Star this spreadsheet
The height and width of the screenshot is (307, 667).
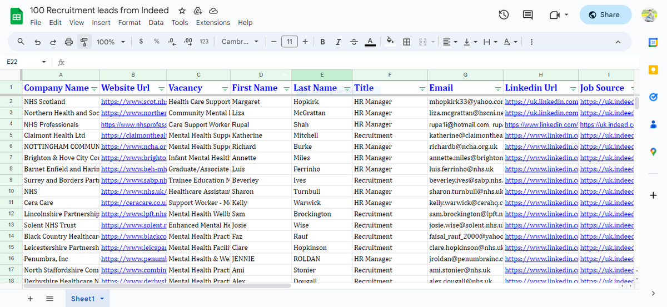182,11
